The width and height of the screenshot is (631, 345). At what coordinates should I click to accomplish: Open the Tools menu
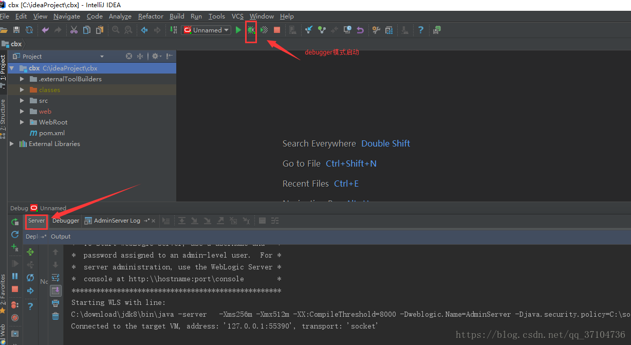[x=217, y=16]
